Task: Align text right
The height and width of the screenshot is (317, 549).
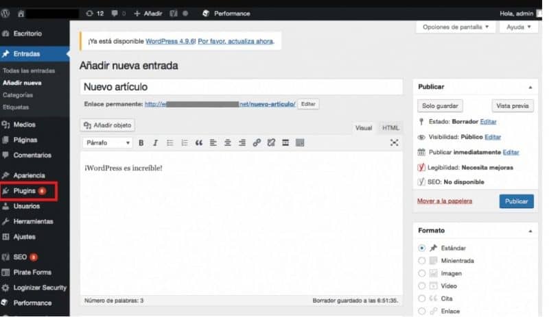Action: click(242, 142)
